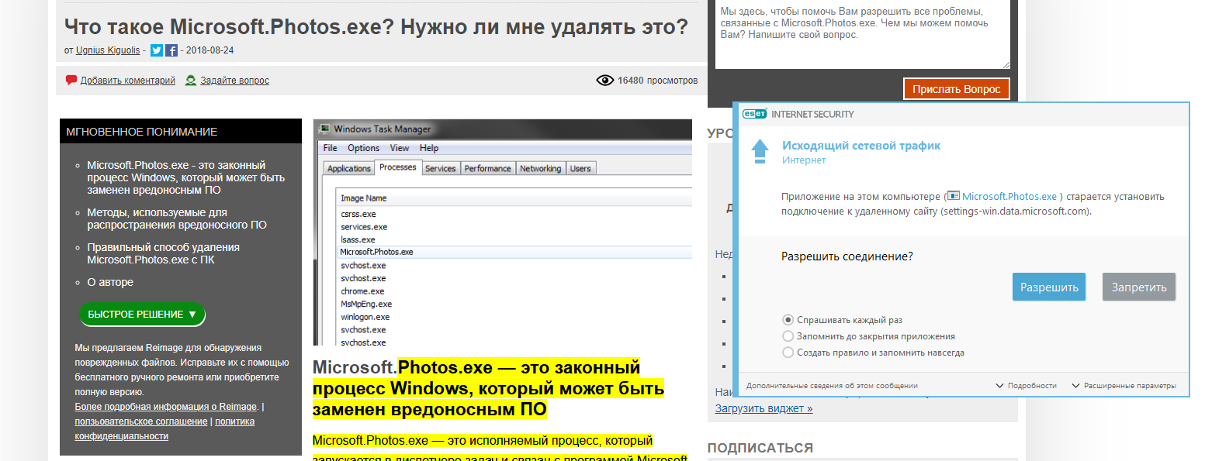The image size is (1205, 461).
Task: Click the green person icon for asking a question
Action: point(191,80)
